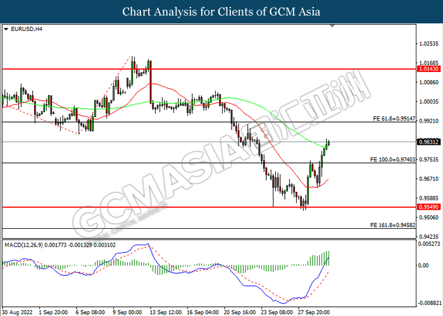This screenshot has width=443, height=316.
Task: Click the 0.95060 price axis value
Action: point(429,217)
